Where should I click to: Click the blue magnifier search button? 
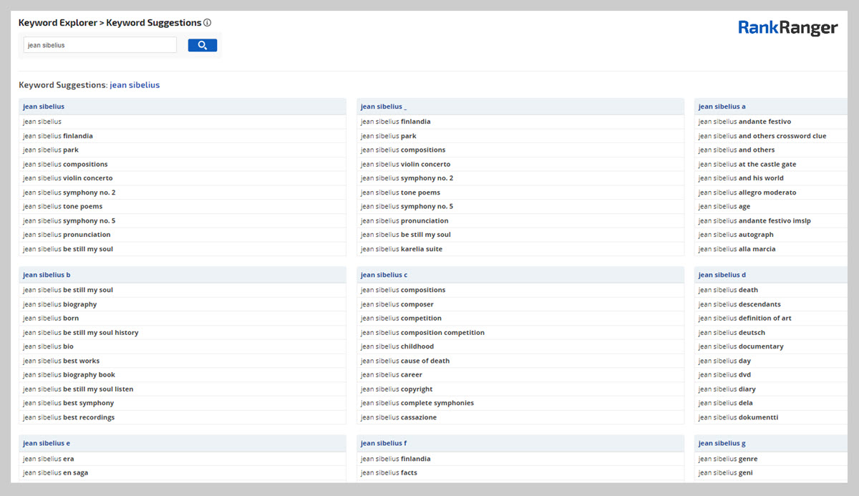click(202, 45)
